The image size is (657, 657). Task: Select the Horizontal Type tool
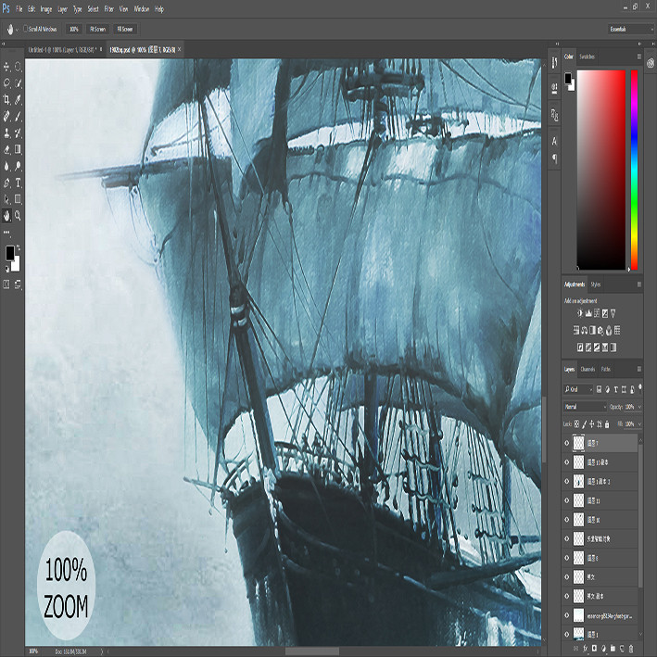click(18, 183)
